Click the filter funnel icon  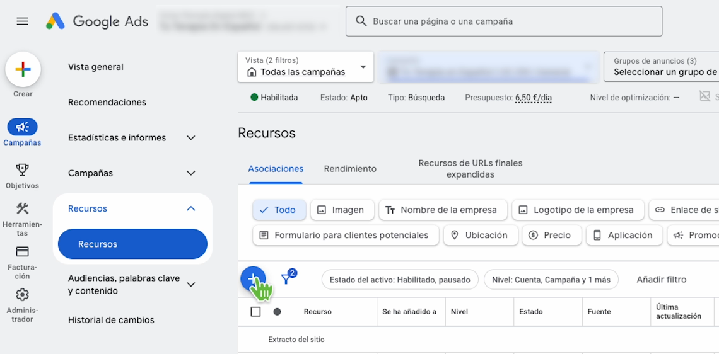[x=286, y=279]
